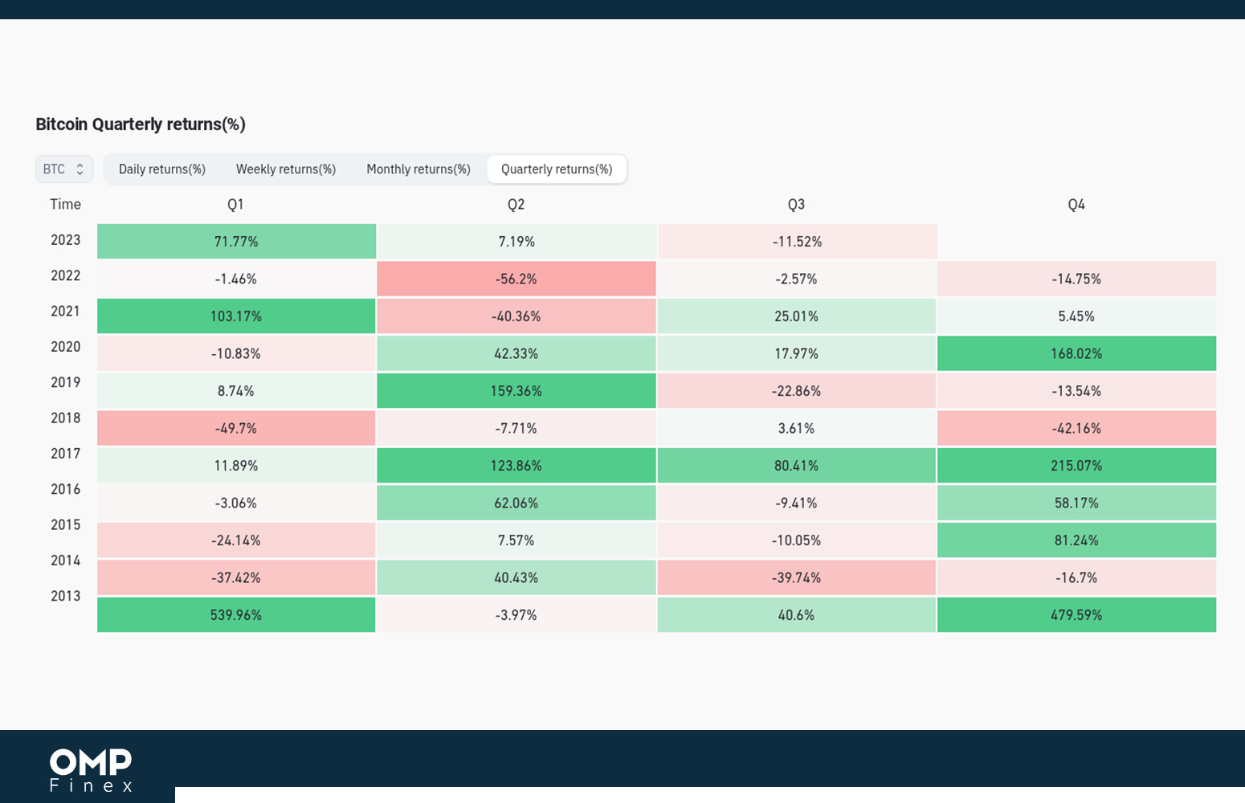The height and width of the screenshot is (803, 1245).
Task: Click the -7.71% cell
Action: 516,428
